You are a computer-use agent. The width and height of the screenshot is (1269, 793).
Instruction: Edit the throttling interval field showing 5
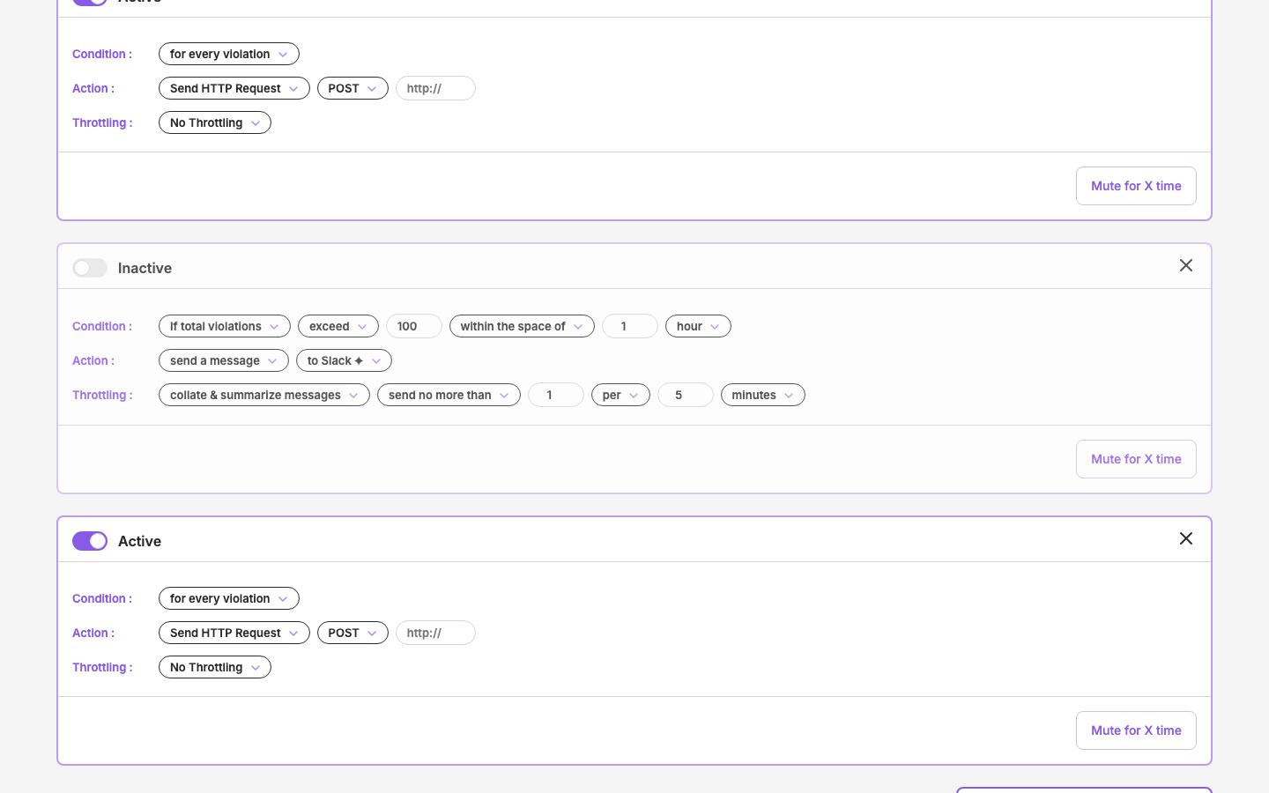pyautogui.click(x=686, y=395)
